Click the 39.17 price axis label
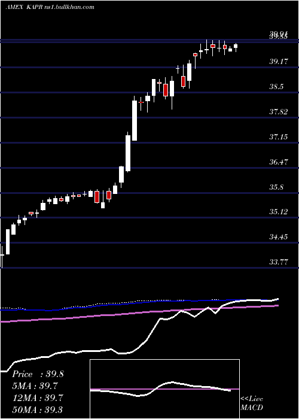 [278, 62]
